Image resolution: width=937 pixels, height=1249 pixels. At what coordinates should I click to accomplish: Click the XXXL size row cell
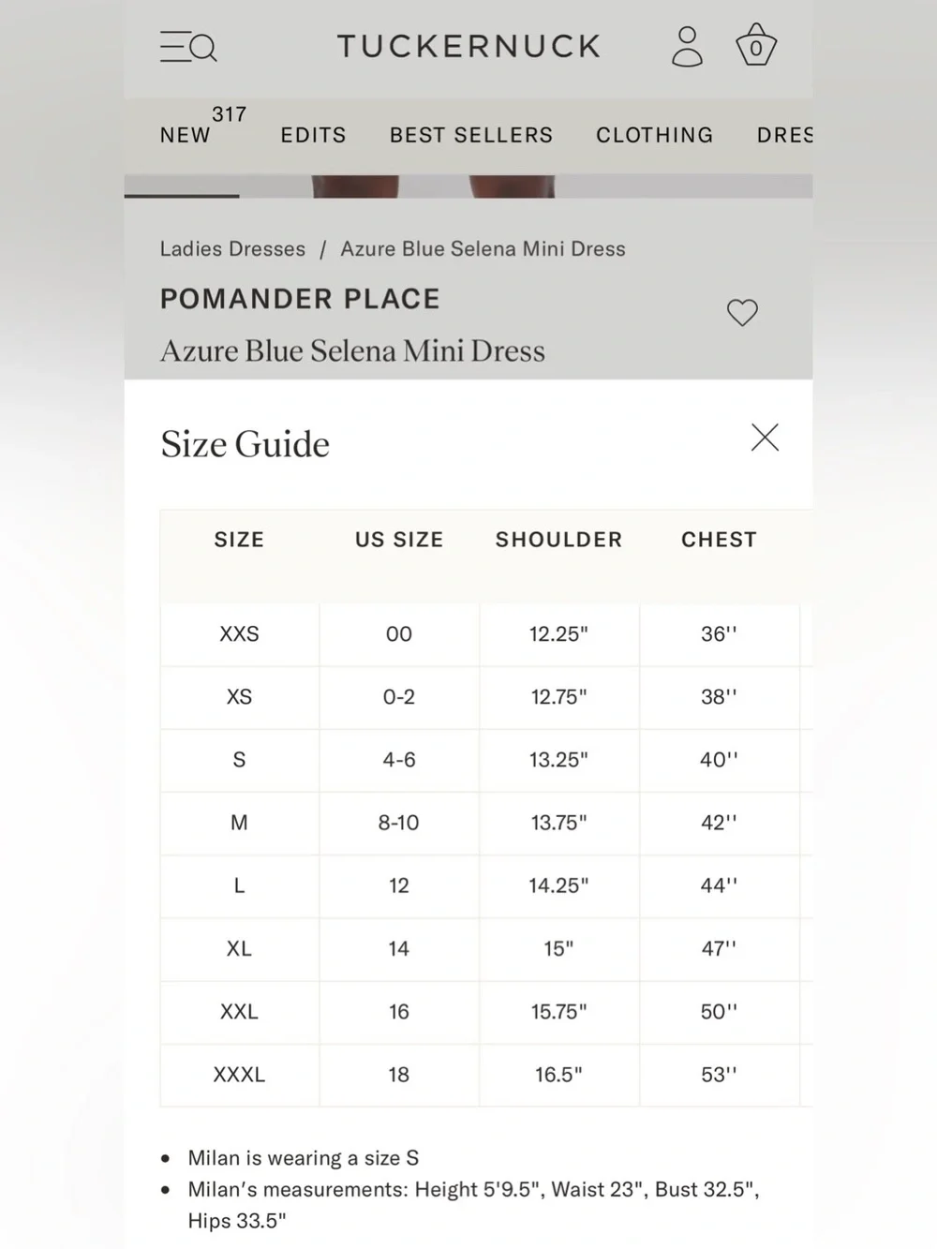(239, 1075)
